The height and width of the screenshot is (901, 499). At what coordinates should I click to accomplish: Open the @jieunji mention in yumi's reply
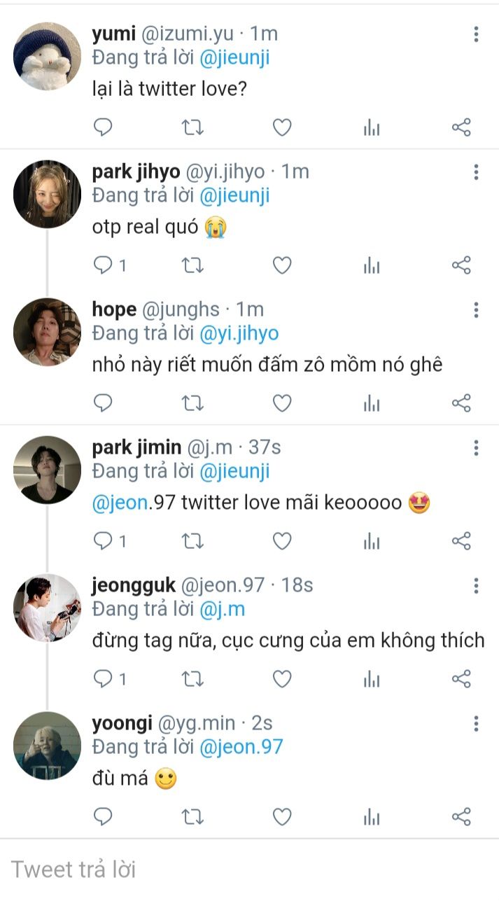[234, 58]
